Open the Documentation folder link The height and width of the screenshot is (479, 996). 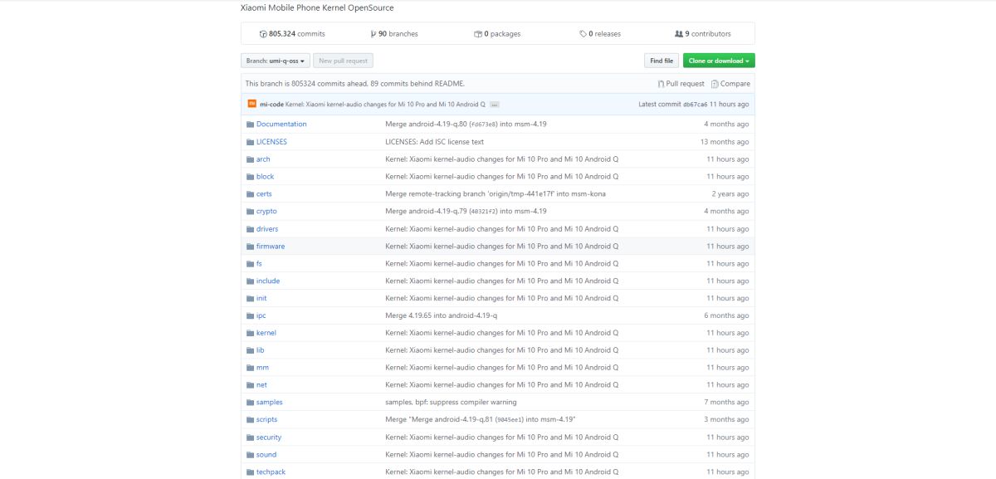point(281,125)
